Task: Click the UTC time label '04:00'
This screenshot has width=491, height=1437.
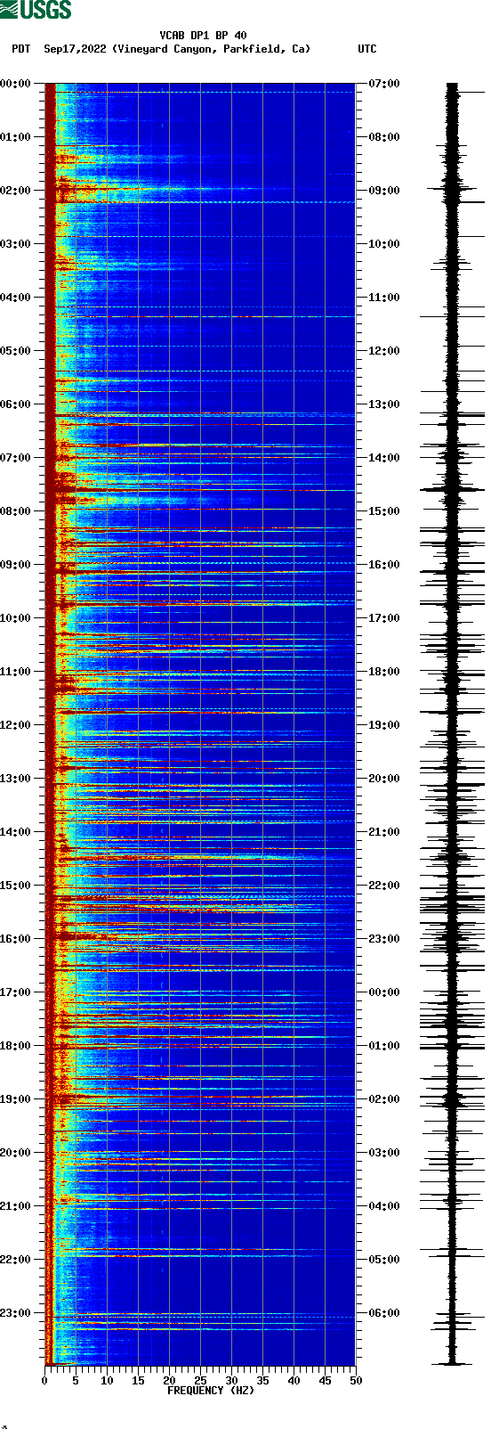Action: [x=384, y=1206]
